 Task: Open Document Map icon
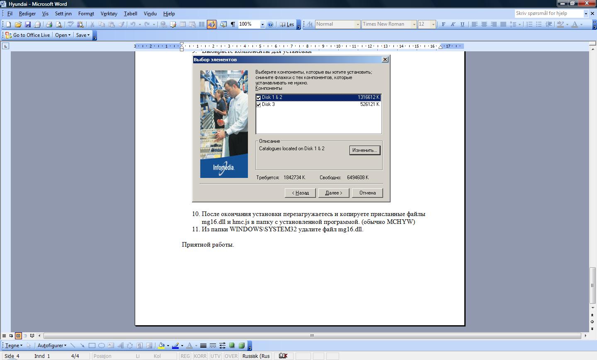(x=223, y=24)
